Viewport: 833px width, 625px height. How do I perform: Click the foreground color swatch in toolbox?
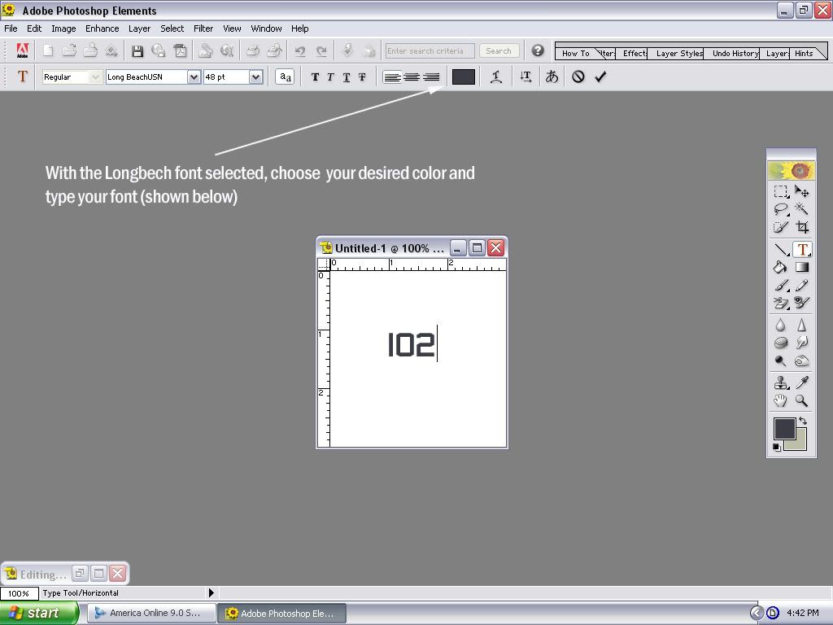tap(784, 428)
